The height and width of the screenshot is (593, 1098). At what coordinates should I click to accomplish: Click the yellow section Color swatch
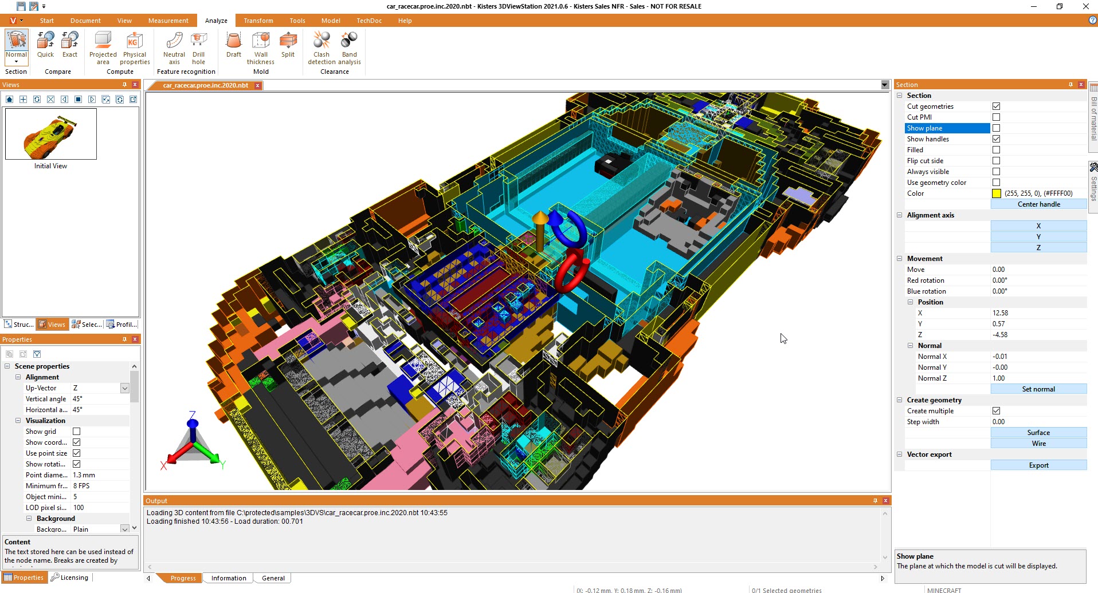pos(997,193)
